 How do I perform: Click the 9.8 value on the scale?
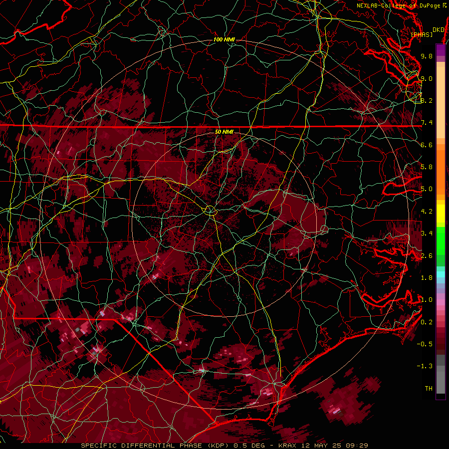click(427, 56)
